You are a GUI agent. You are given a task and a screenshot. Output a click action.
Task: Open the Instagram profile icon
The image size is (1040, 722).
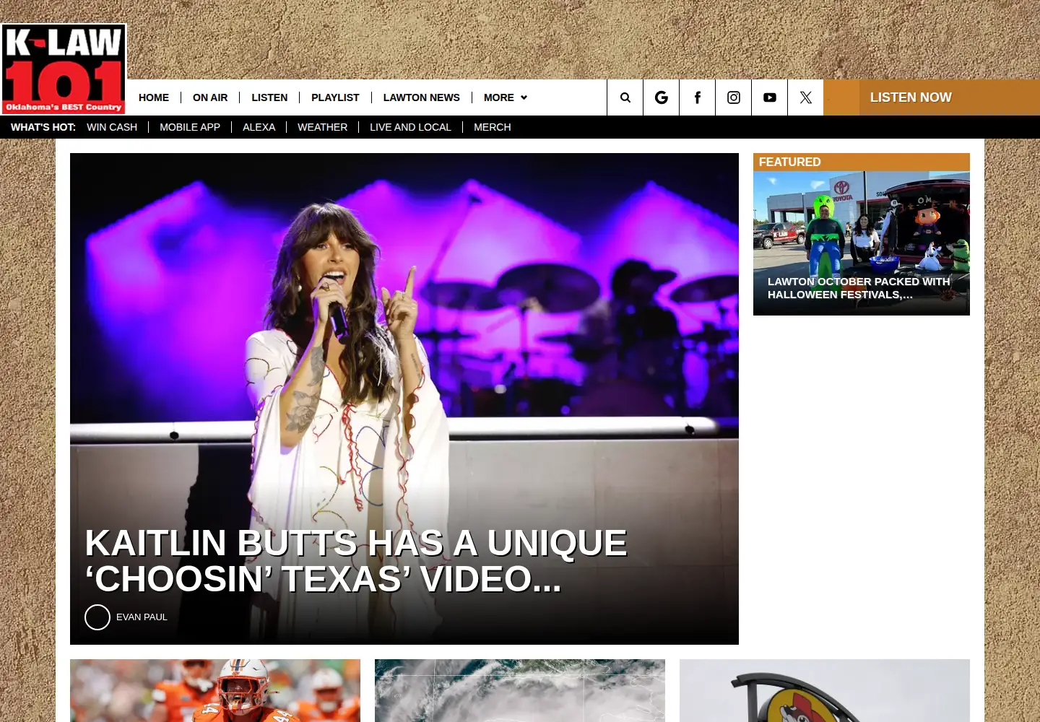tap(734, 97)
